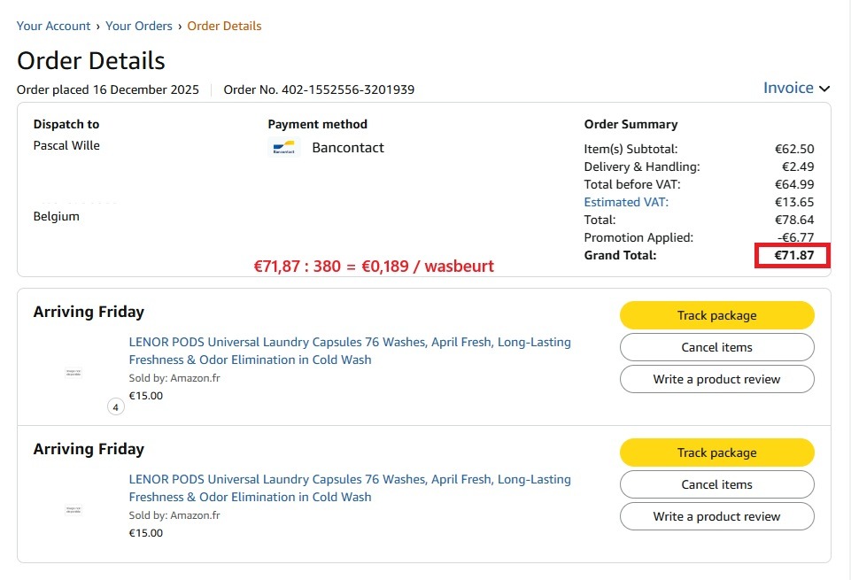
Task: Click the Bancontact payment logo icon
Action: point(284,148)
